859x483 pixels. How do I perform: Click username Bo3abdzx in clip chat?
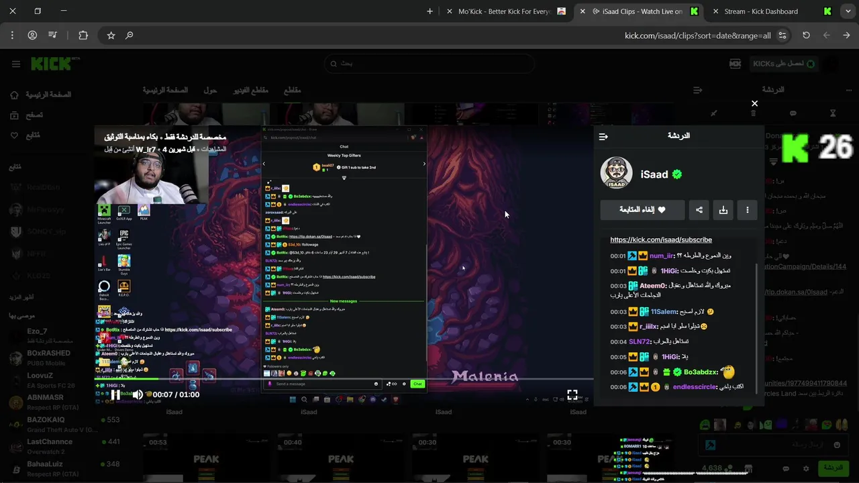click(701, 372)
